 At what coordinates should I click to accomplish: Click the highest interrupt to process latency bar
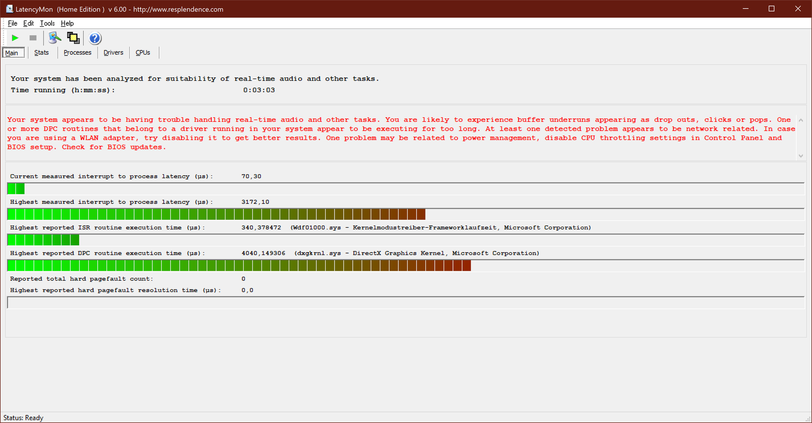click(406, 214)
